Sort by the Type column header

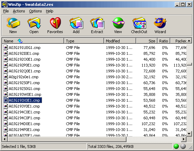(84, 41)
